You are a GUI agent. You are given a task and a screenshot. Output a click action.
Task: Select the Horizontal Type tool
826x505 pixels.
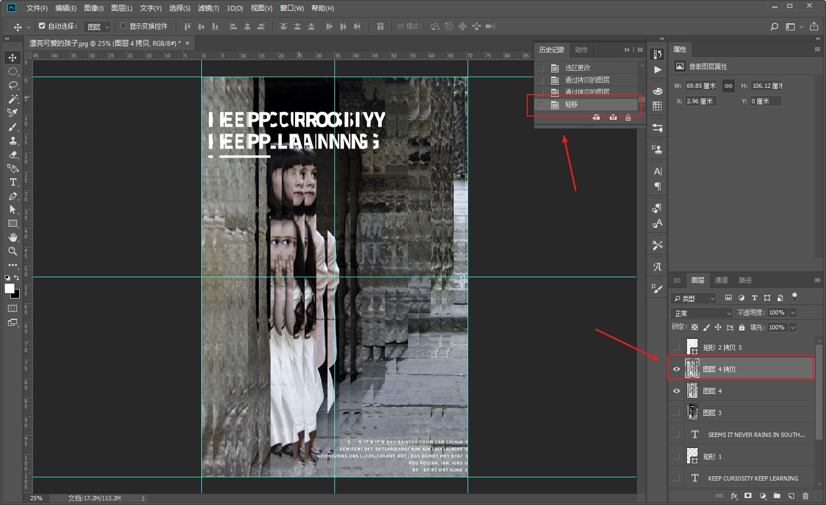pos(13,182)
